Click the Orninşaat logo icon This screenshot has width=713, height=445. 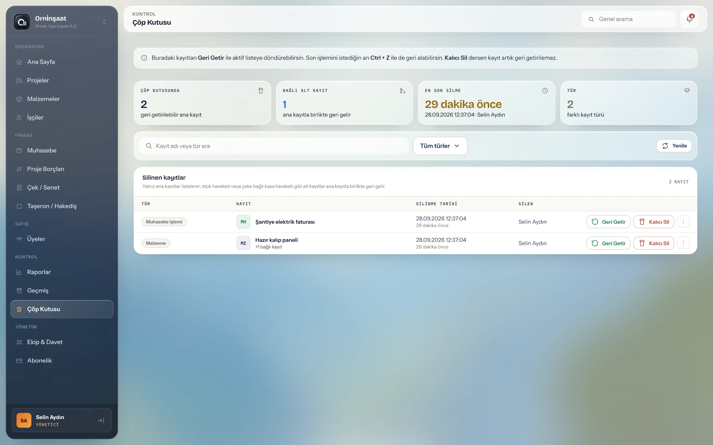tap(22, 22)
